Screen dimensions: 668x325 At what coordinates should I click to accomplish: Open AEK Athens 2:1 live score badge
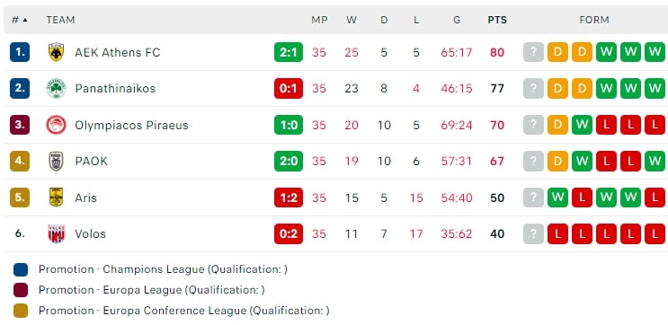(x=289, y=52)
